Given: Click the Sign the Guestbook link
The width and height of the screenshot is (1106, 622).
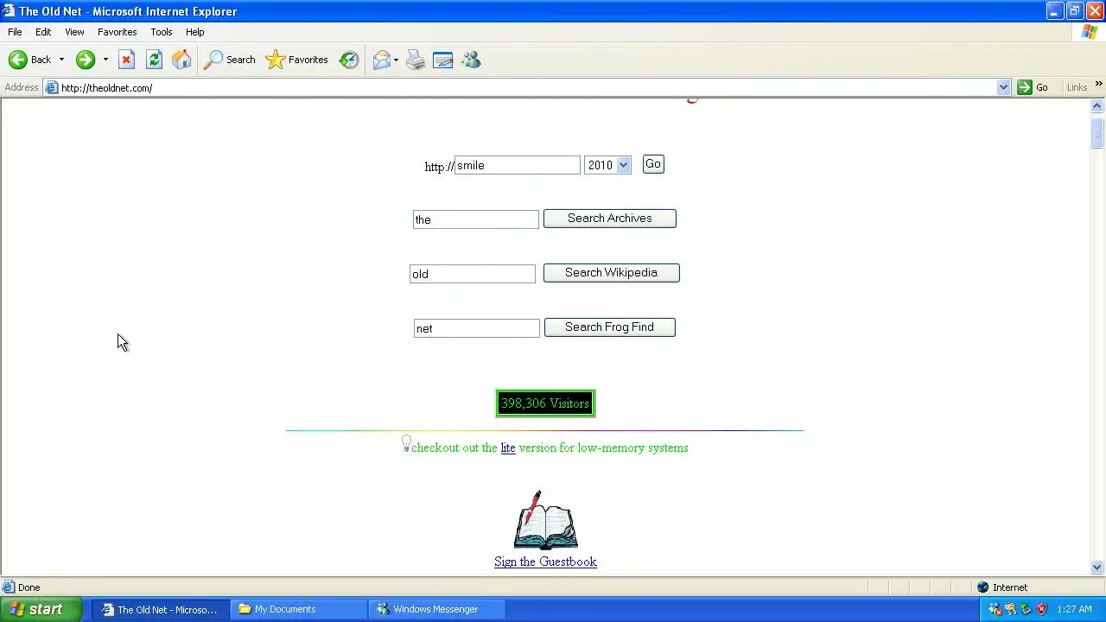Looking at the screenshot, I should pos(545,562).
